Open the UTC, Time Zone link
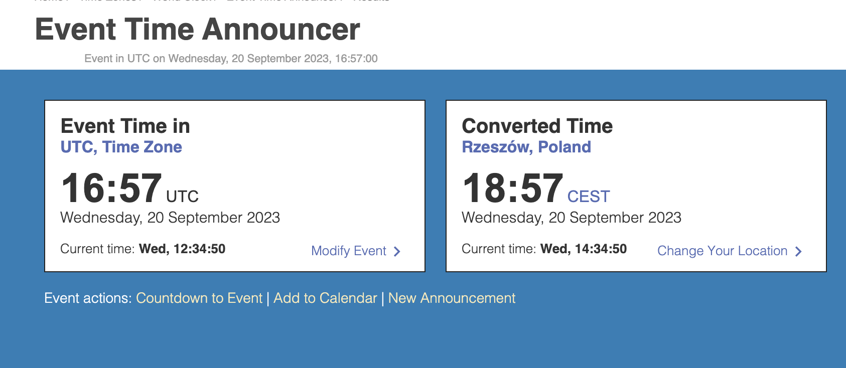 click(121, 147)
